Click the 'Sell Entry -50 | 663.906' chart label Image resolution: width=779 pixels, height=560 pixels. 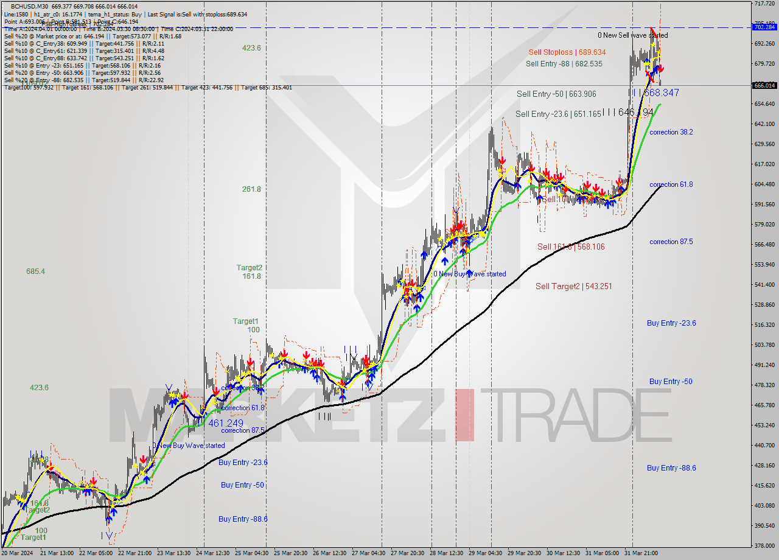[x=556, y=94]
